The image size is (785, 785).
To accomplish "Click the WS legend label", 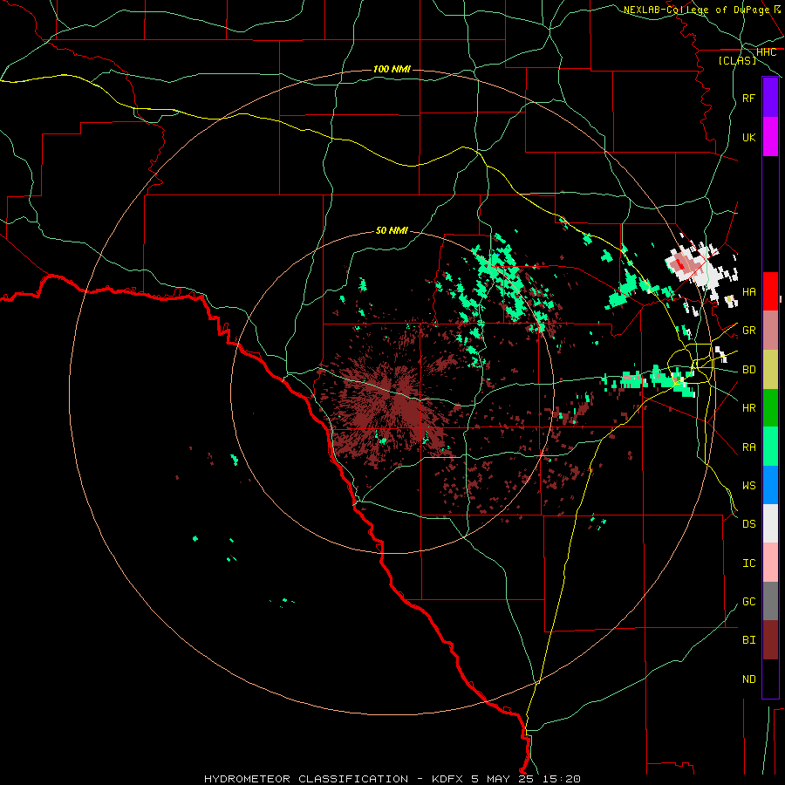I will point(748,485).
